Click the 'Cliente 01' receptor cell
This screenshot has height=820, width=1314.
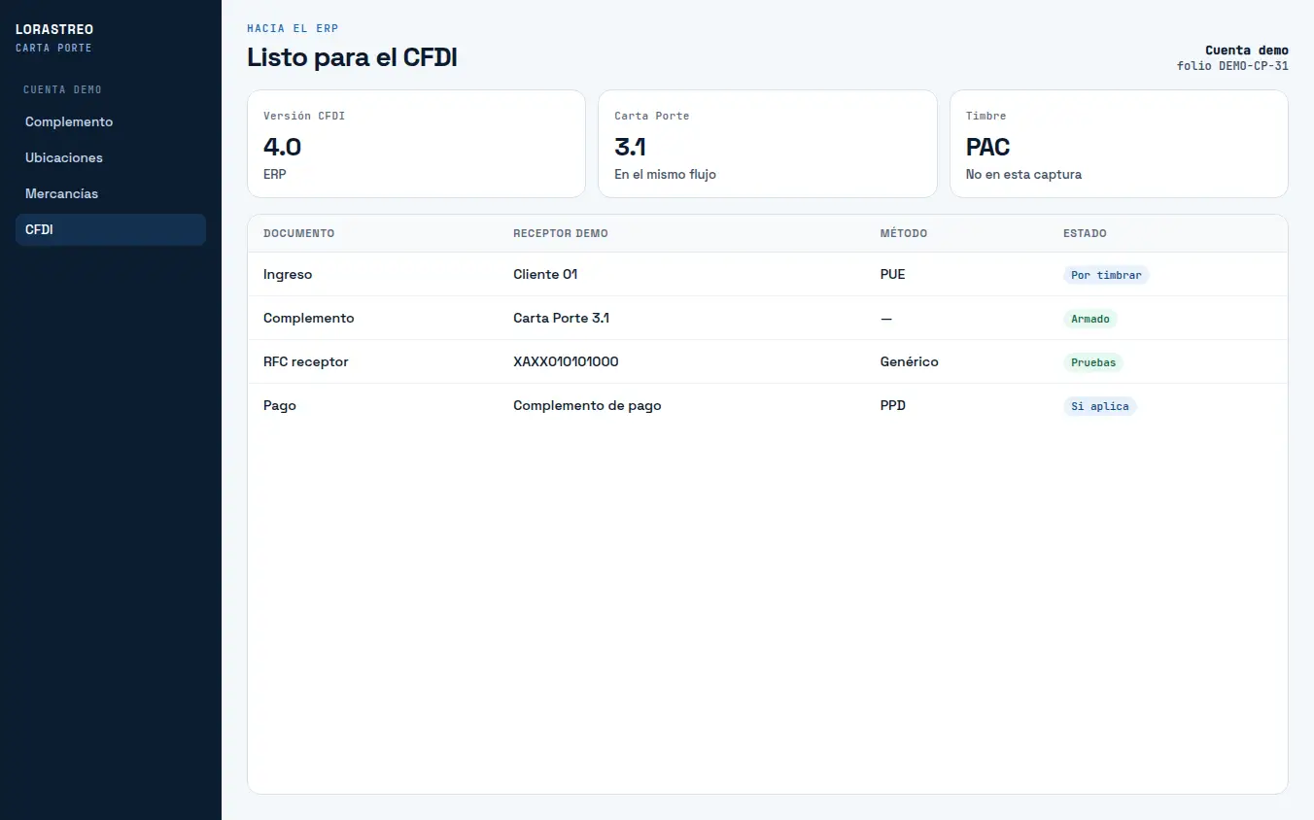click(x=545, y=275)
